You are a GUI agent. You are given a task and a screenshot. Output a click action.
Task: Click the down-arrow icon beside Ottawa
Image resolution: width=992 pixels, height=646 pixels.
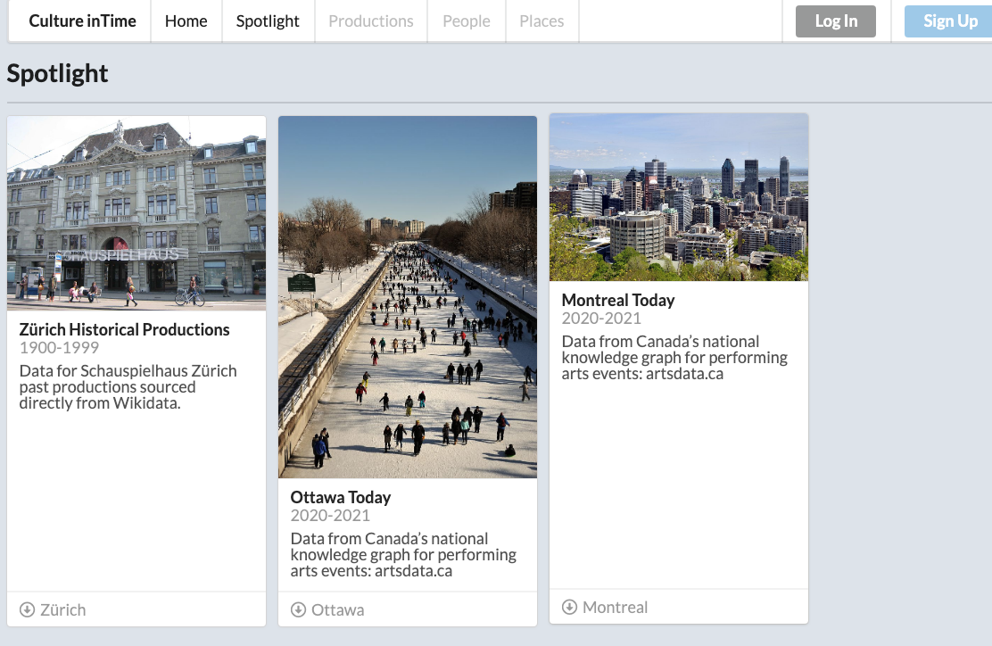tap(298, 609)
